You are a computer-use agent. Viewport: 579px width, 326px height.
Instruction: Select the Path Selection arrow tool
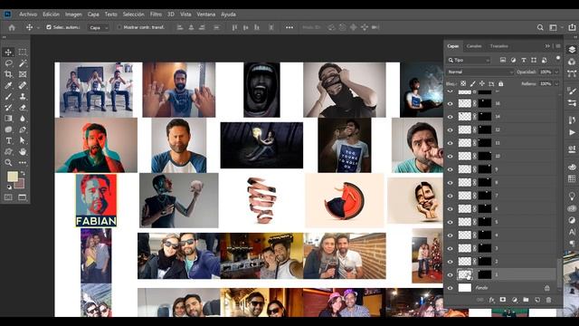(23, 141)
